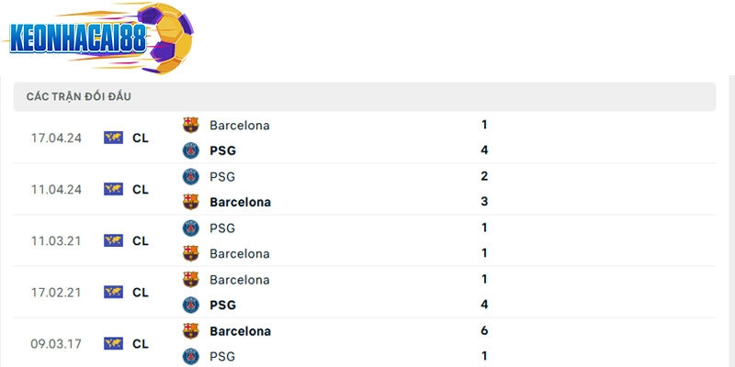
Task: Click PSG's score of 4 in the 17.04.24 match
Action: 484,150
